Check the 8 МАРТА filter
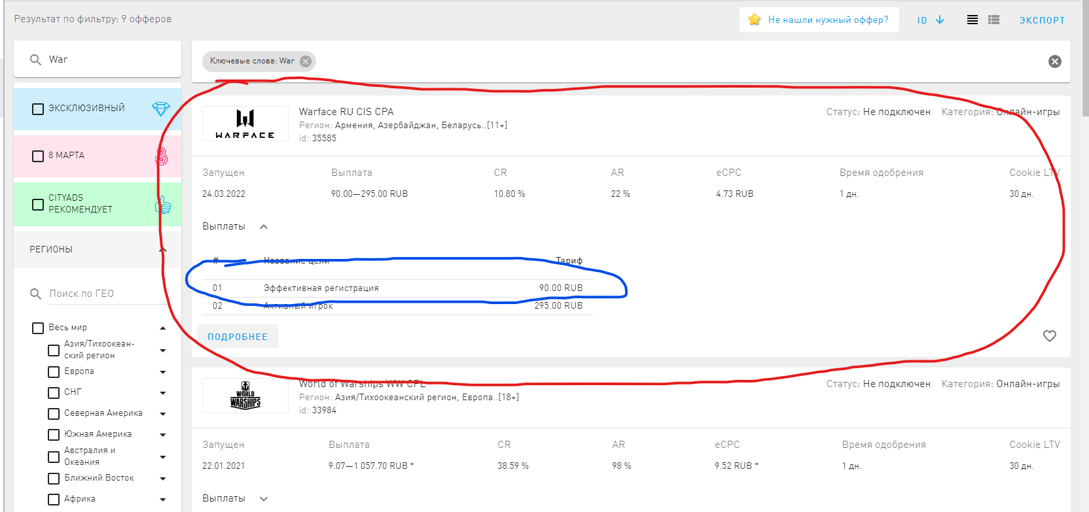The height and width of the screenshot is (512, 1089). (x=39, y=156)
